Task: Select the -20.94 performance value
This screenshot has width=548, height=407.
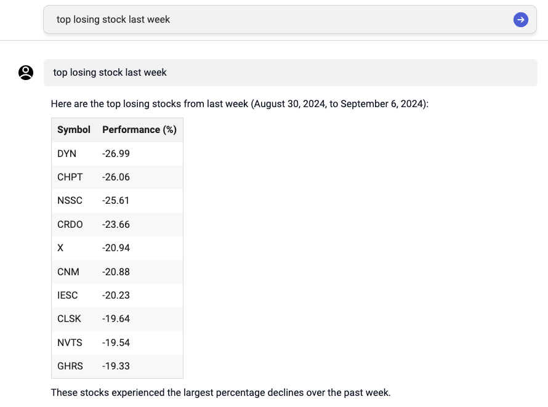Action: click(116, 248)
